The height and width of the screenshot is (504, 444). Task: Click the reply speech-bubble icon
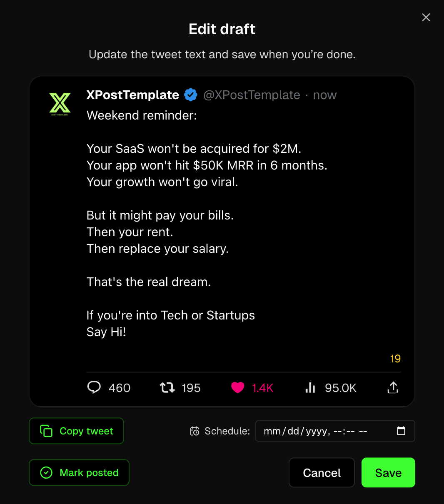pyautogui.click(x=94, y=387)
